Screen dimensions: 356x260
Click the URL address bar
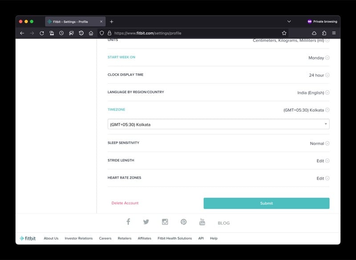193,33
